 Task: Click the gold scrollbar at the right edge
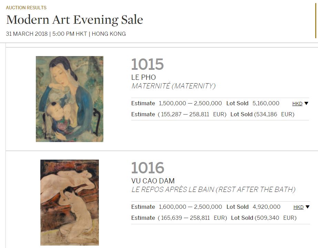point(316,21)
